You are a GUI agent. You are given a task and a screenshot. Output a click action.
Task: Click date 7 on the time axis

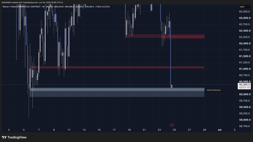pyautogui.click(x=39, y=130)
